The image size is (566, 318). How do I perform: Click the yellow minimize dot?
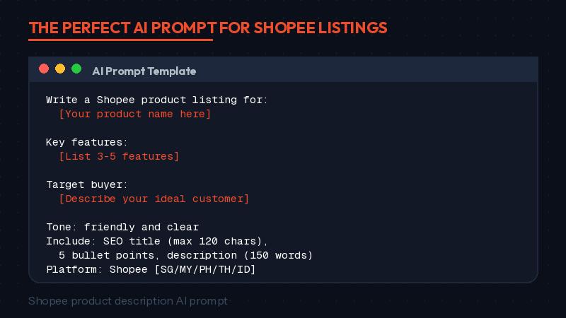click(60, 69)
